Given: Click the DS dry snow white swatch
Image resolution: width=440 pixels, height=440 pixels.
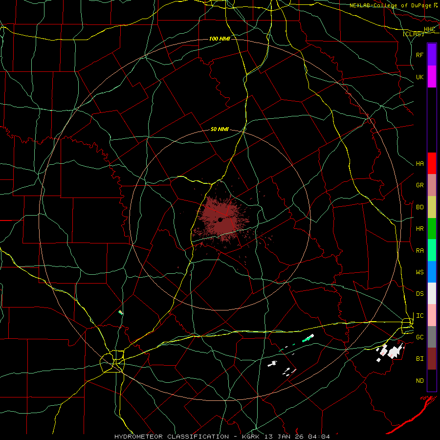Looking at the screenshot, I should coord(432,293).
